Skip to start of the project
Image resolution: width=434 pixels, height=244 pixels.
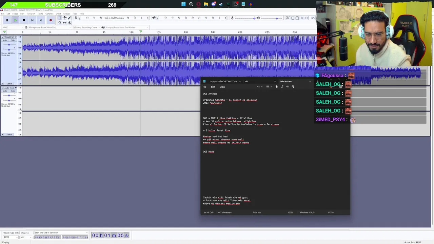click(32, 20)
